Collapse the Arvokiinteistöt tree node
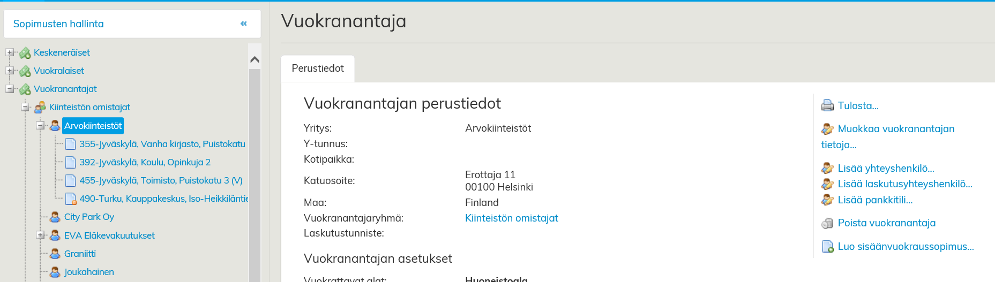The width and height of the screenshot is (995, 282). (x=40, y=126)
